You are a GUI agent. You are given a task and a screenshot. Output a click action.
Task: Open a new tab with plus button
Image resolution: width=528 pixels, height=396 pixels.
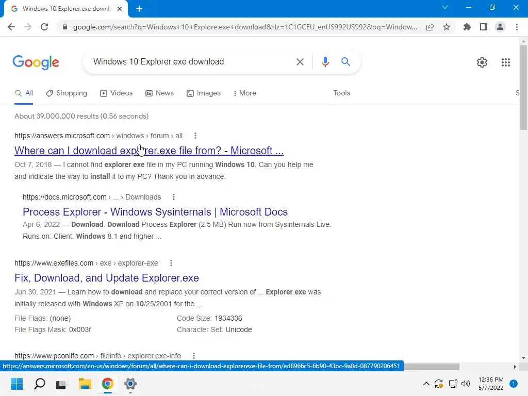pos(139,9)
